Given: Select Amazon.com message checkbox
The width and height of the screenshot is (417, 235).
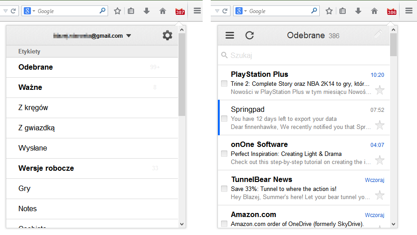Looking at the screenshot, I should click(224, 224).
